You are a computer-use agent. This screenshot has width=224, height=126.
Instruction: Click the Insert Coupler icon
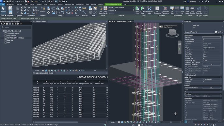[192, 10]
